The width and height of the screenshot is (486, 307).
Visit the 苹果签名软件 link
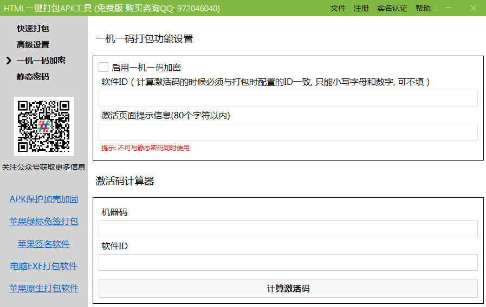coord(44,244)
